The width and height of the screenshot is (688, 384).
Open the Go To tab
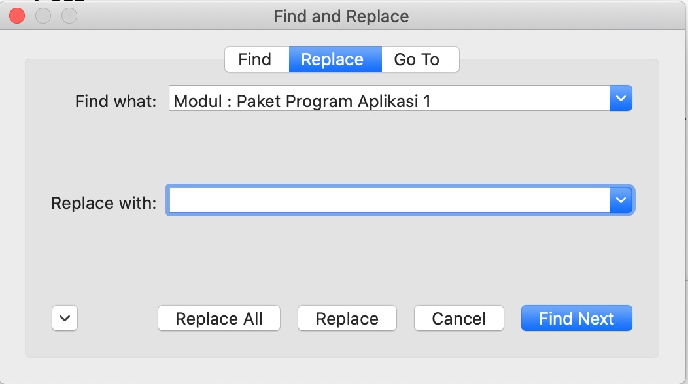pyautogui.click(x=417, y=60)
